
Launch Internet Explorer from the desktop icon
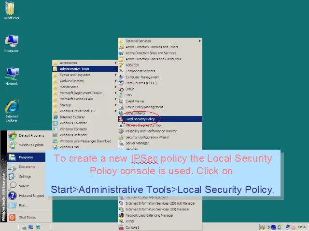[12, 106]
